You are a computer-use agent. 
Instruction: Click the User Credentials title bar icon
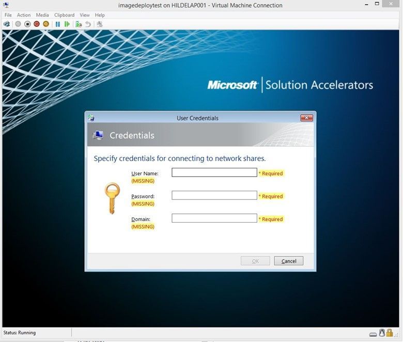point(91,118)
